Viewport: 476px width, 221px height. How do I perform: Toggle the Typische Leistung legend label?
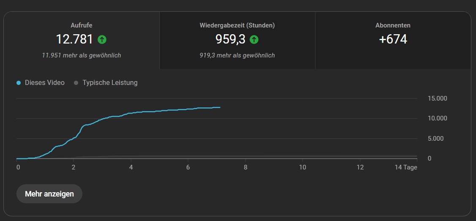[110, 83]
